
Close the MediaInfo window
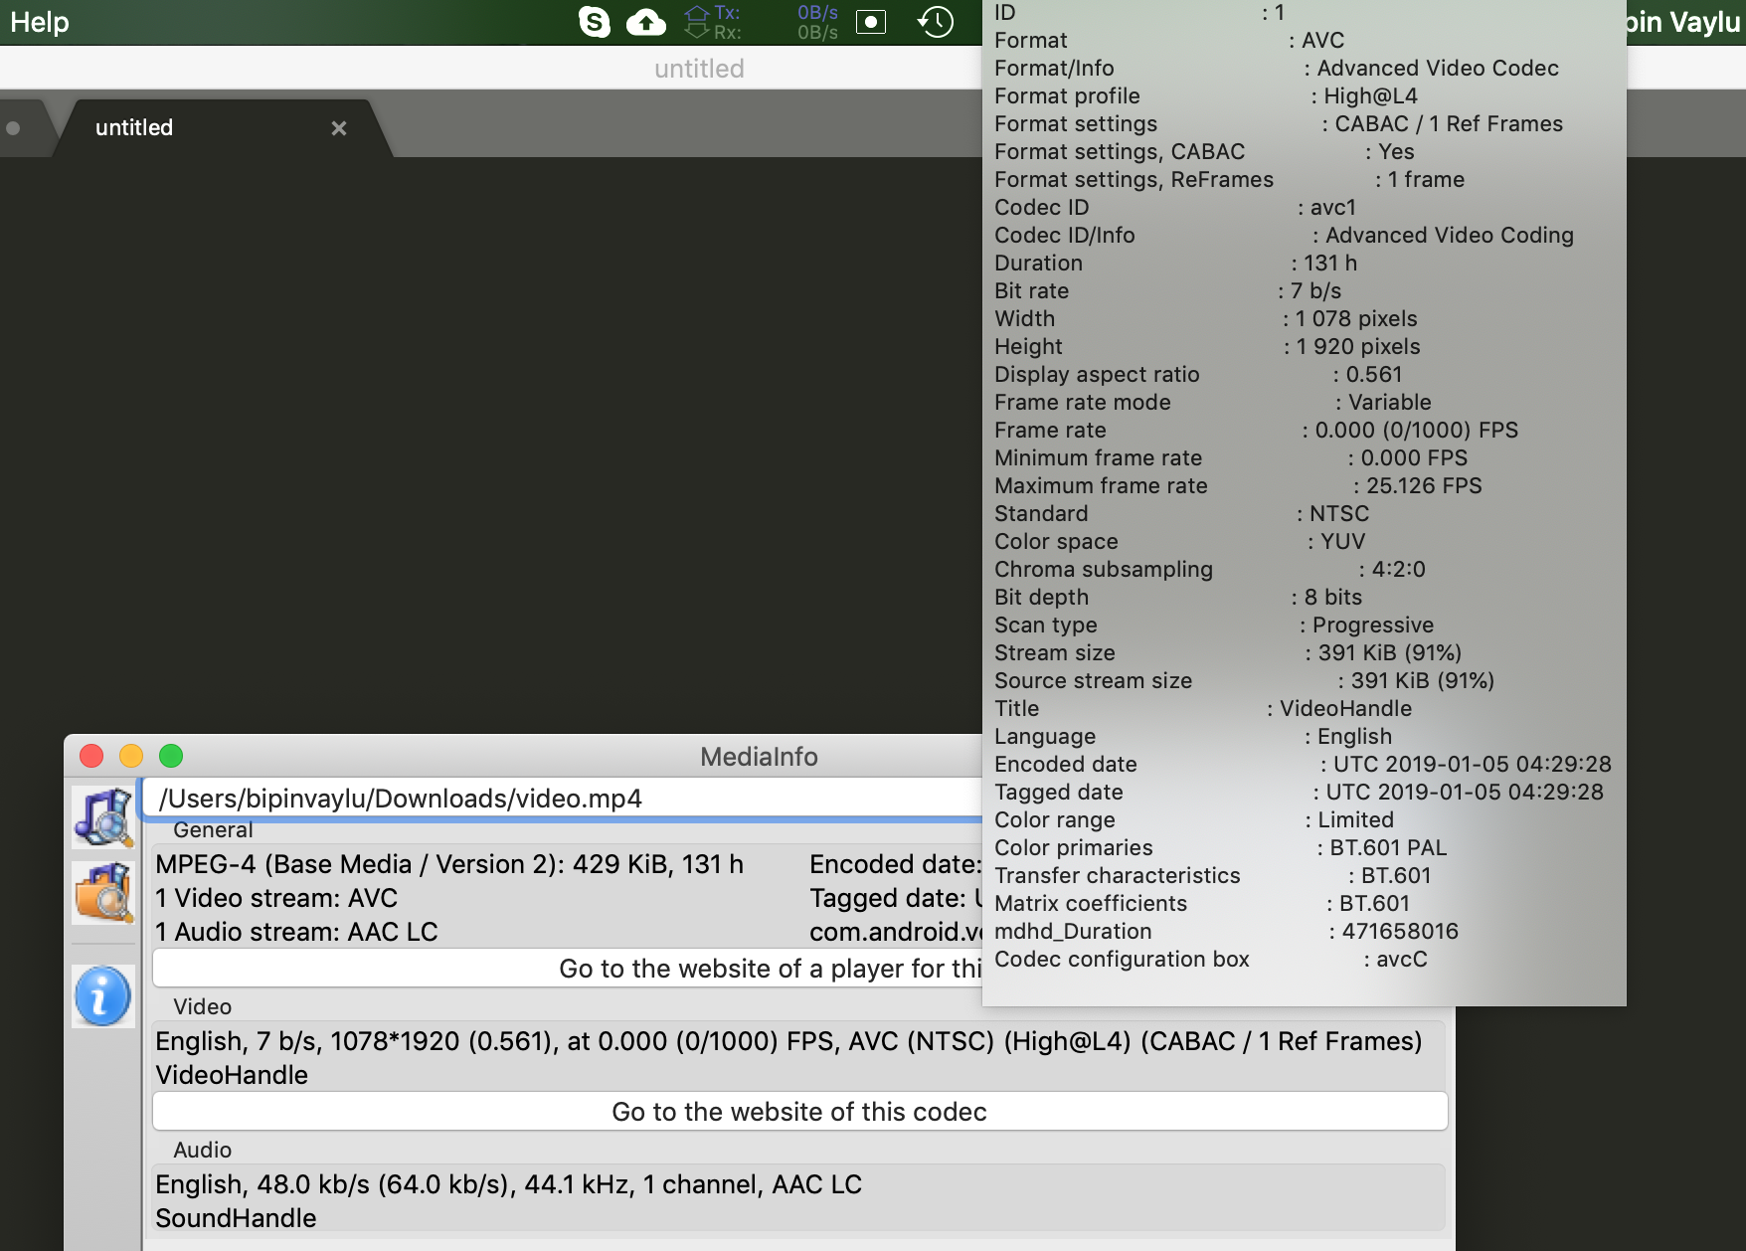[91, 756]
